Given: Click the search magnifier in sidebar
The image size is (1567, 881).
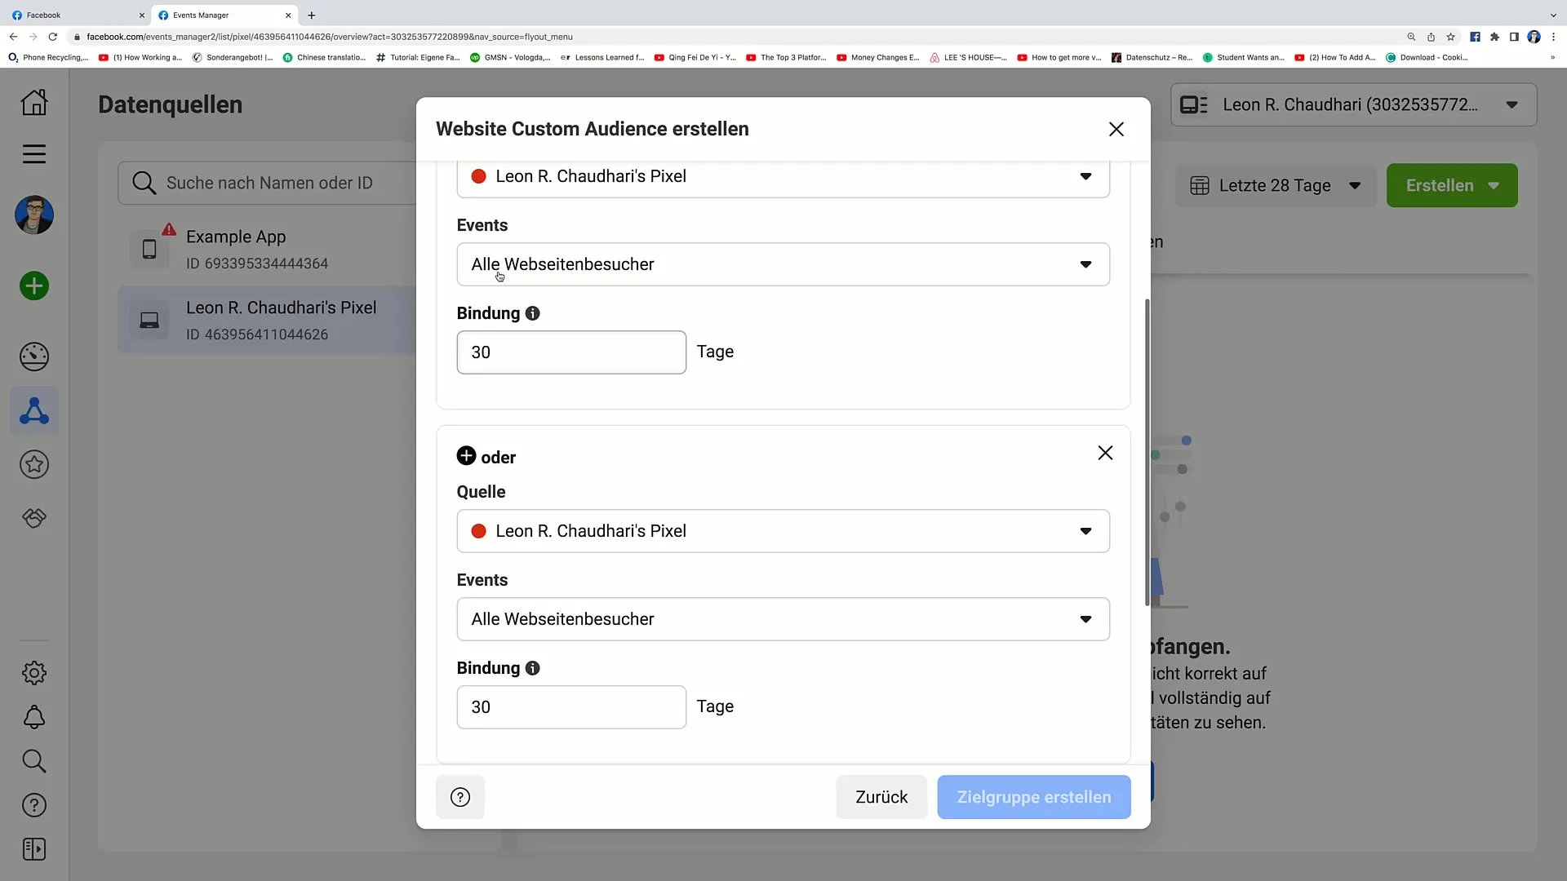Looking at the screenshot, I should click(x=34, y=761).
